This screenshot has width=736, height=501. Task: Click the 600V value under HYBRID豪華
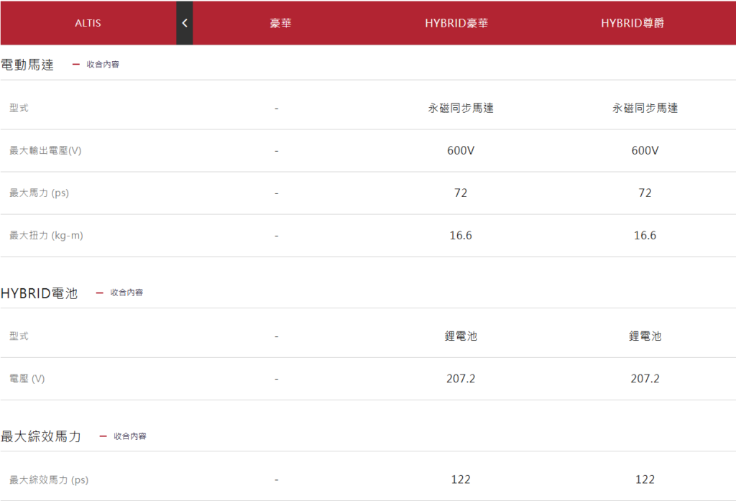pyautogui.click(x=461, y=150)
